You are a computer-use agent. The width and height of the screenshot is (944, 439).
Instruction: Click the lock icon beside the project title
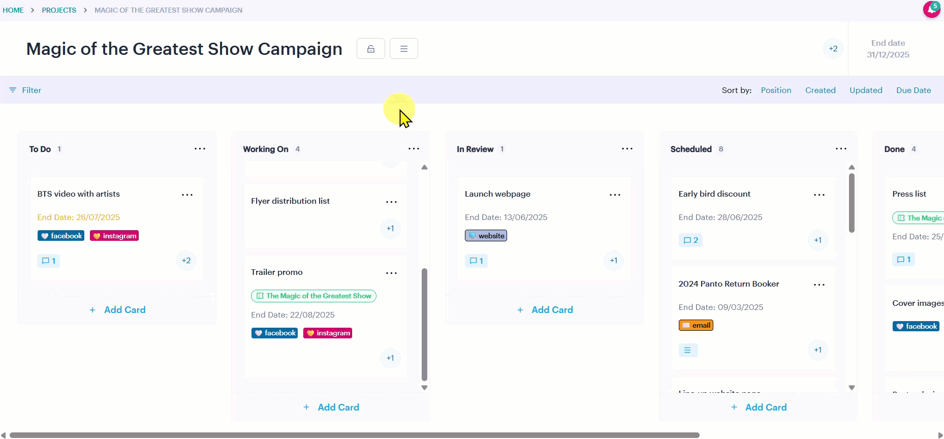(x=371, y=49)
